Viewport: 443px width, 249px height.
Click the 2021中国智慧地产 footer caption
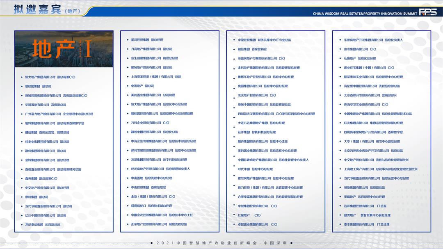tap(221, 243)
